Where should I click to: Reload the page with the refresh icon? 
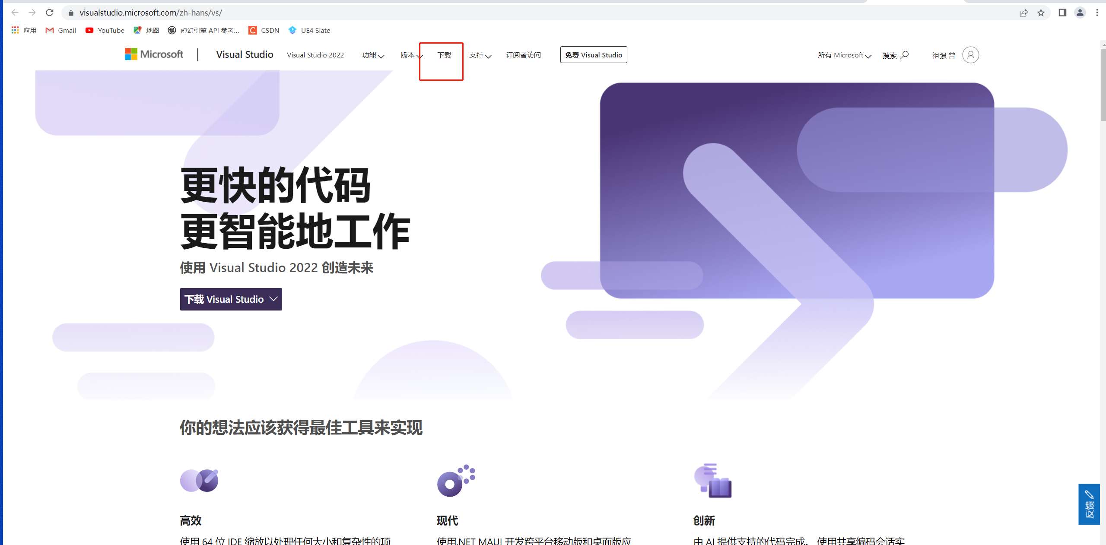(x=50, y=13)
